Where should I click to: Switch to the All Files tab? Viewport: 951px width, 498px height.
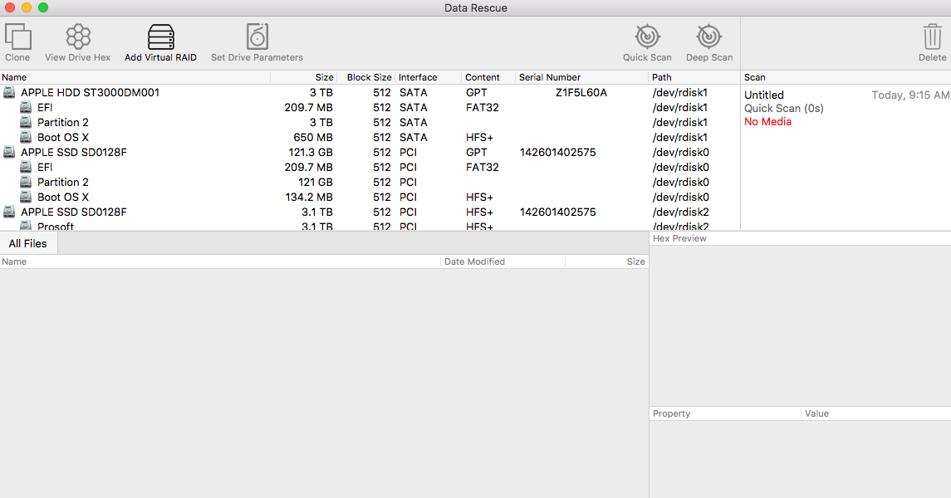click(28, 243)
